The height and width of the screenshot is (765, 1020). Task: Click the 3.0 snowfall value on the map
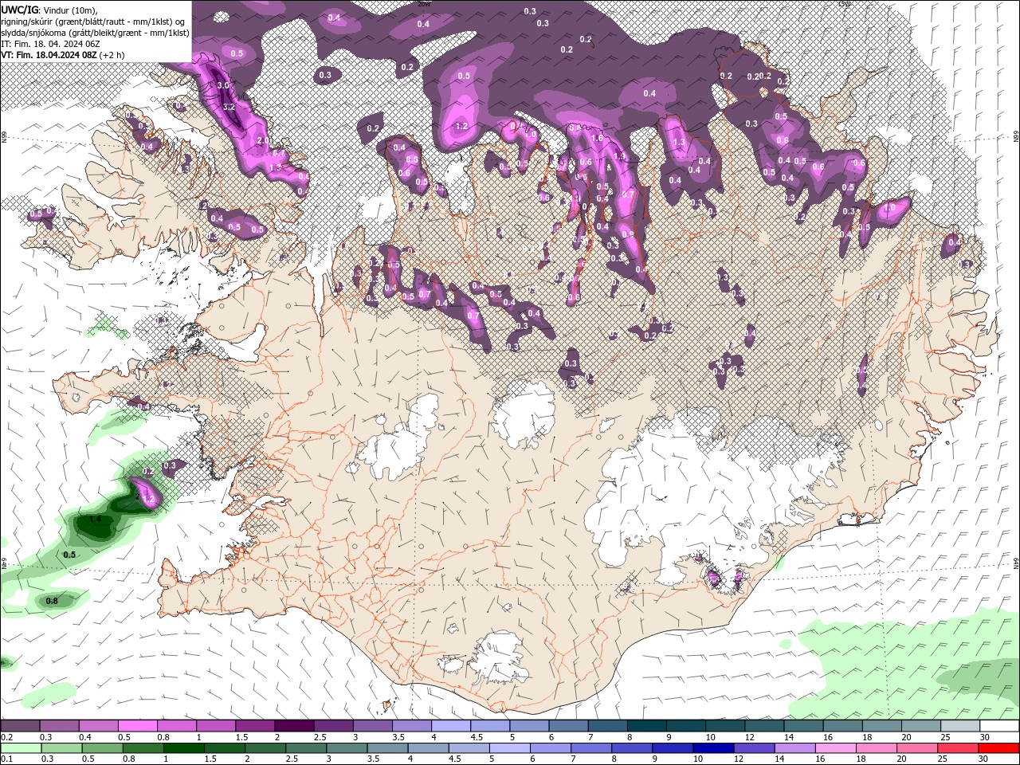tap(223, 85)
